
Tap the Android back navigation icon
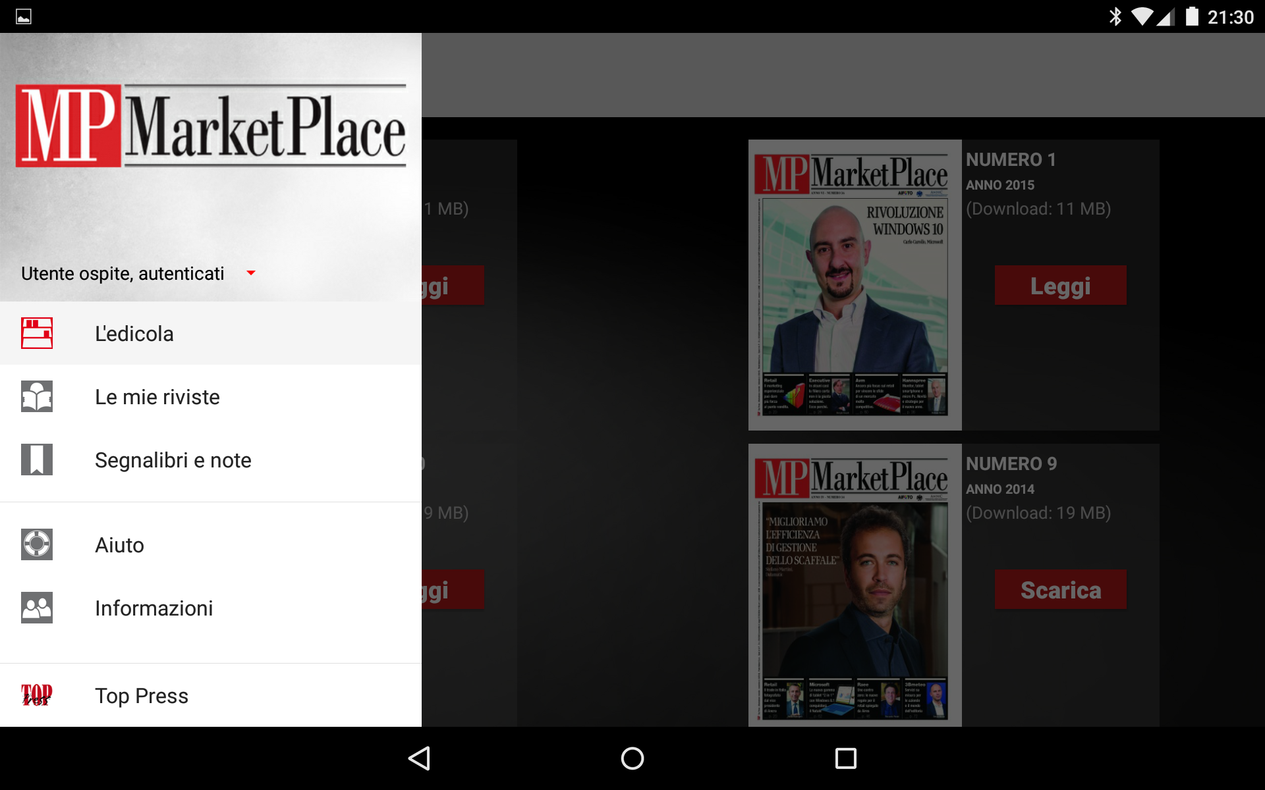(x=420, y=758)
